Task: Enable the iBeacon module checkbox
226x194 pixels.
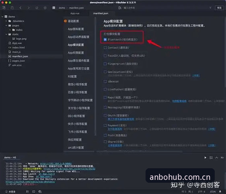Action: [105, 81]
